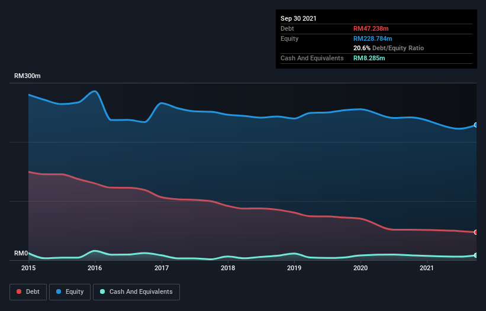Screen dimensions: 486x311
Task: Click Cash And Equivalents label in tooltip
Action: [x=312, y=58]
